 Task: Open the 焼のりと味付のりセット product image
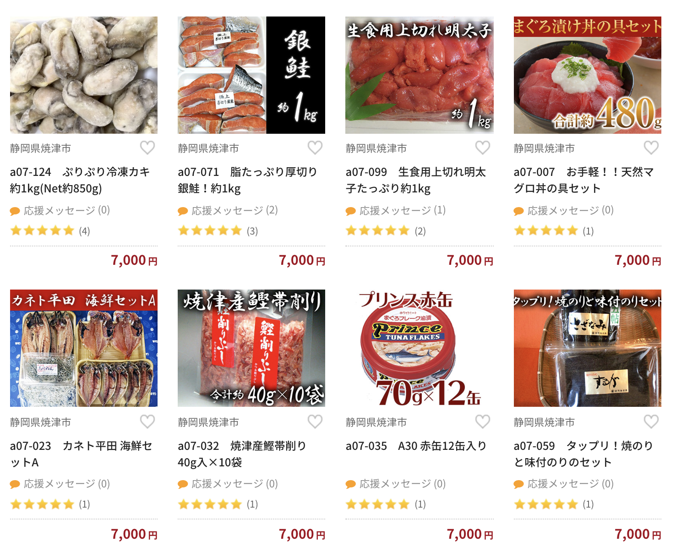coord(588,348)
